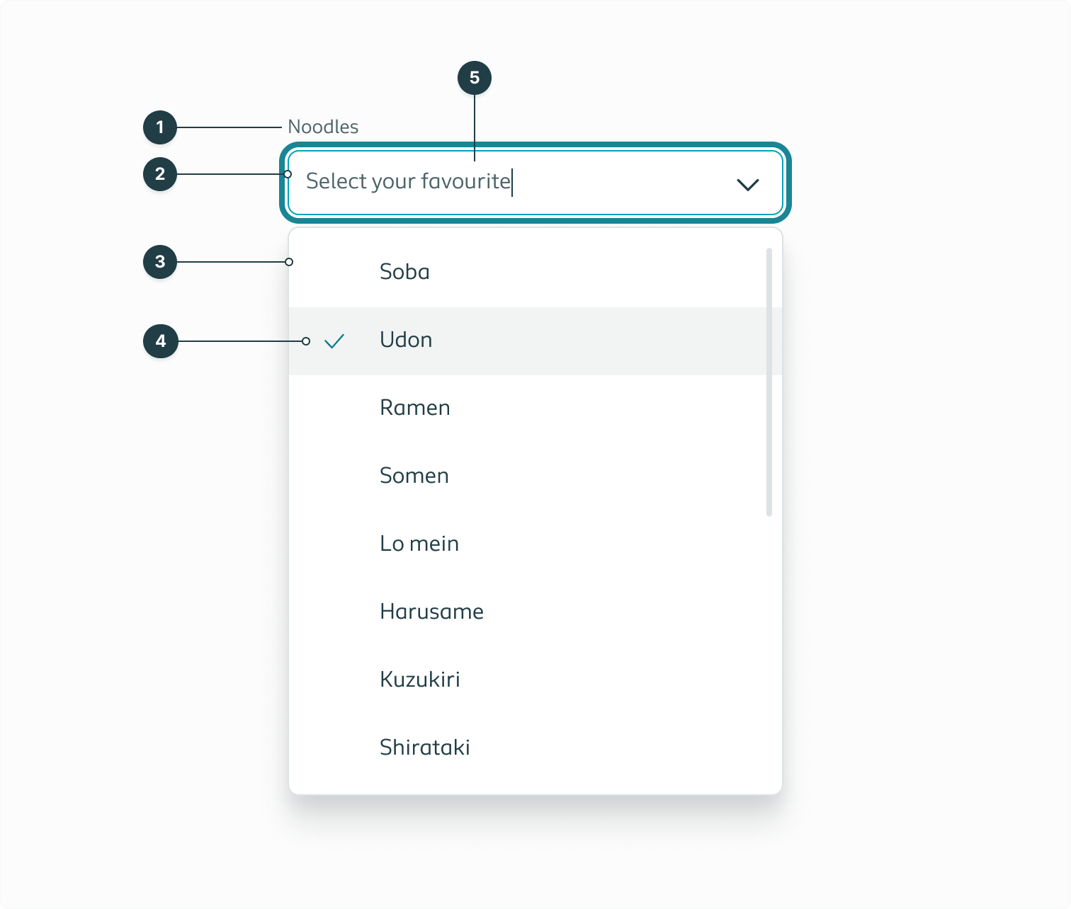The image size is (1071, 909).
Task: Click the Noodles field label
Action: coord(323,127)
